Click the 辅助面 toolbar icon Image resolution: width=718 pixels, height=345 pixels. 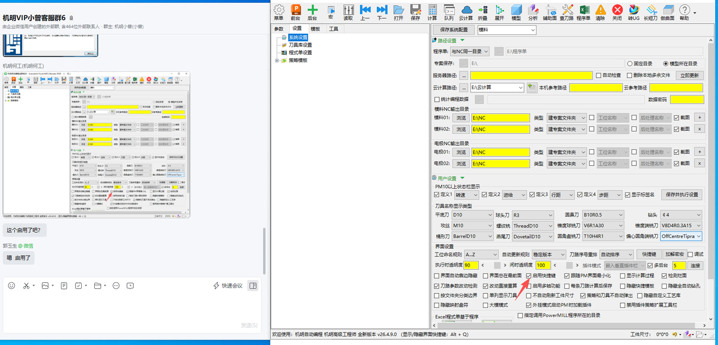point(550,12)
